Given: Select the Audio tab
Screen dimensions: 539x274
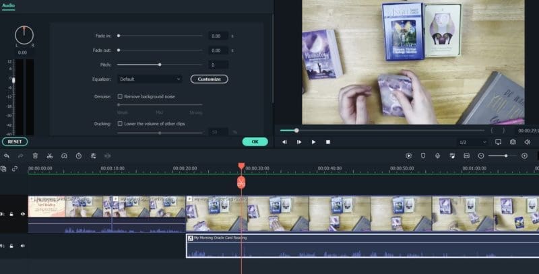Looking at the screenshot, I should 8,5.
